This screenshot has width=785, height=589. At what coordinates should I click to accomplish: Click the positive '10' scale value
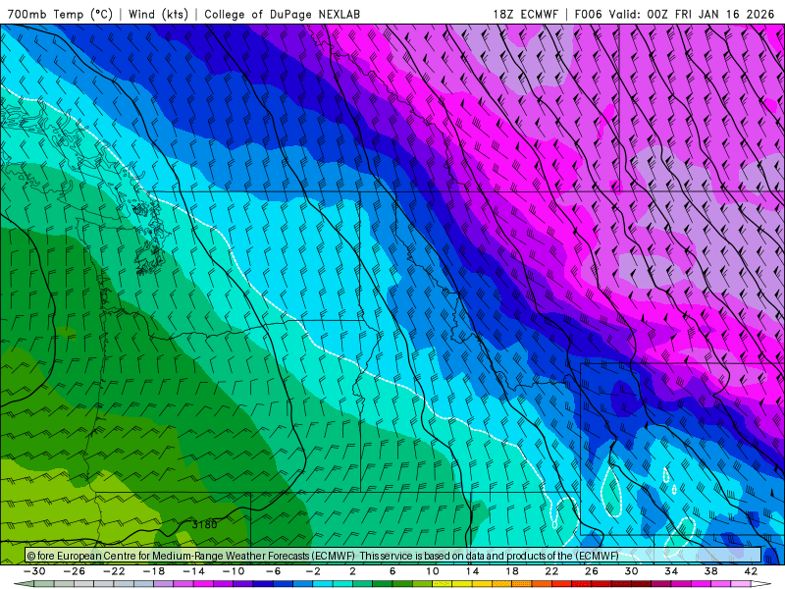(x=433, y=571)
